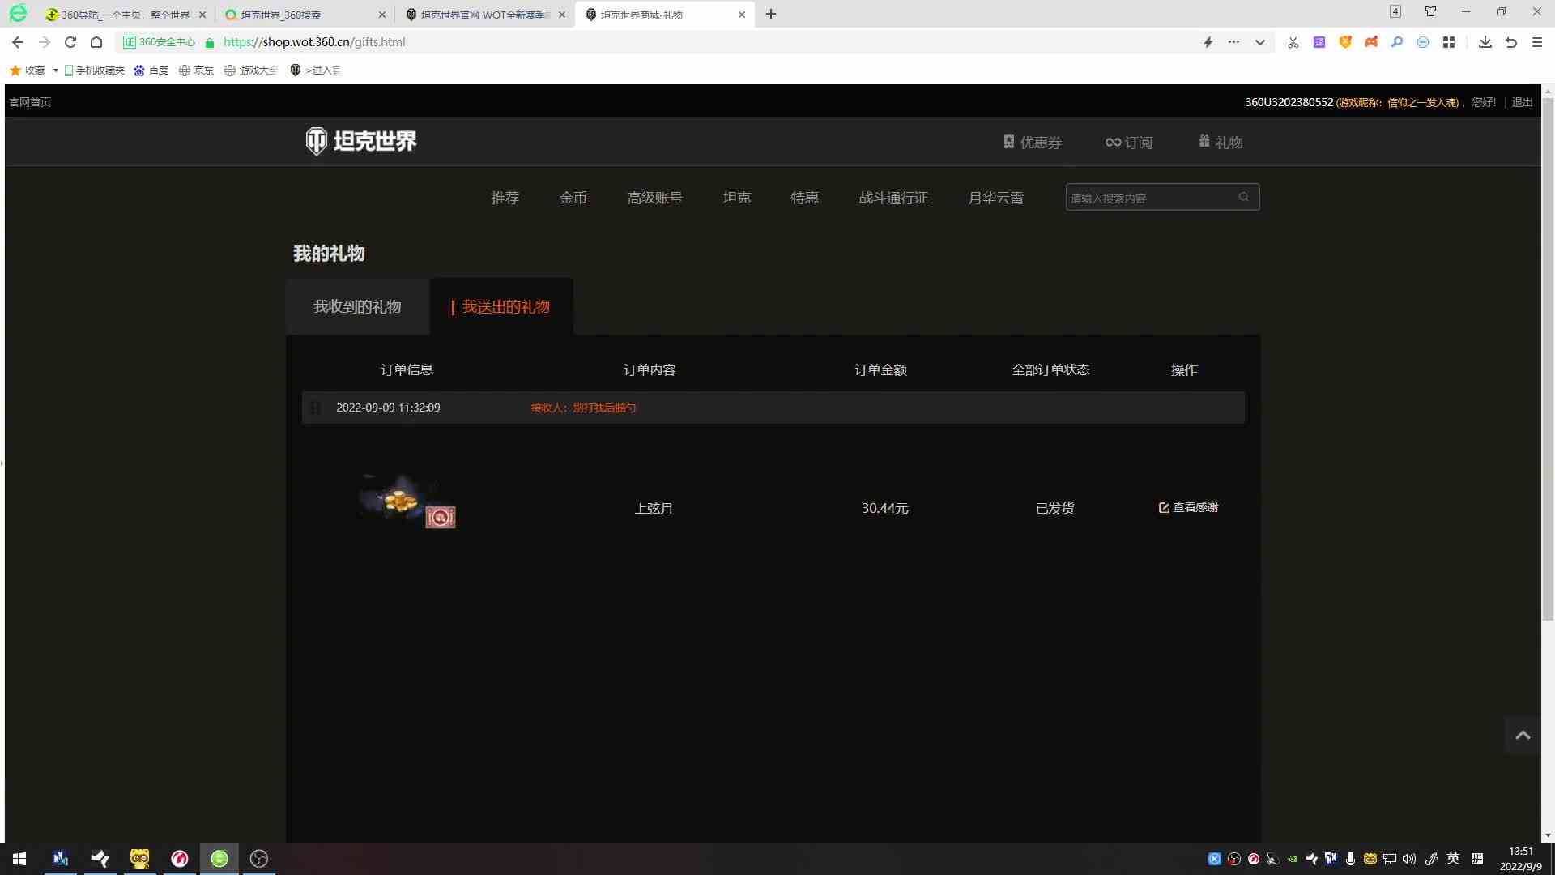Click the scroll-to-top arrow button

point(1523,735)
